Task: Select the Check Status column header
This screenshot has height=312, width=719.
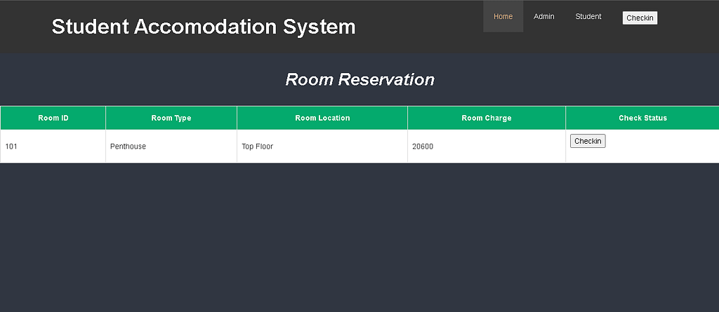Action: tap(642, 118)
